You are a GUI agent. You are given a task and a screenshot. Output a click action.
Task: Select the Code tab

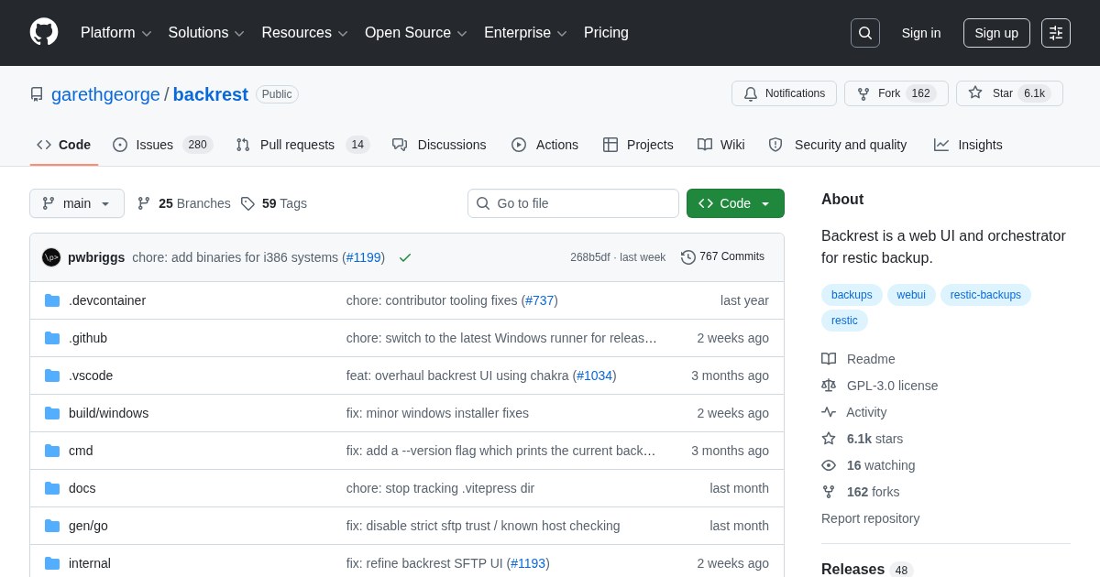pyautogui.click(x=64, y=145)
